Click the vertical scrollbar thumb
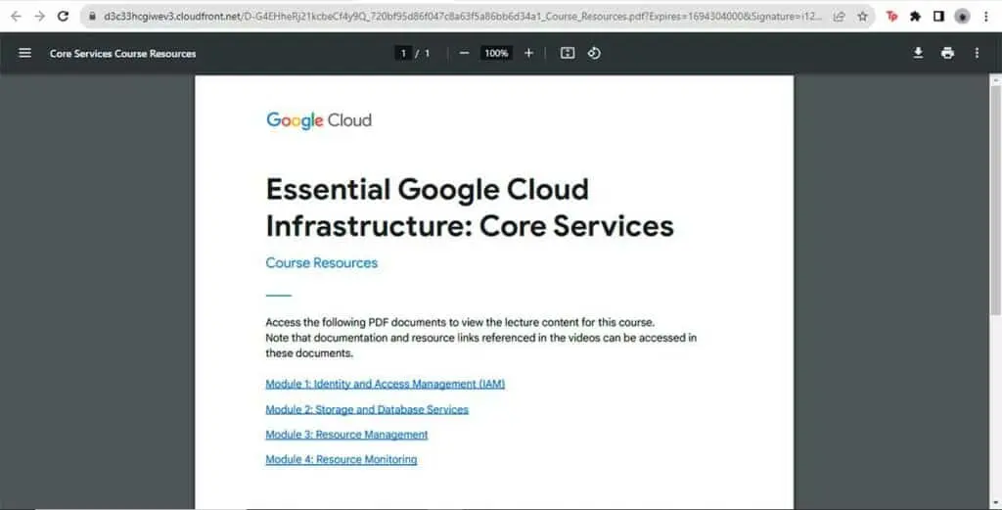Screen dimensions: 1002x510 point(995,198)
